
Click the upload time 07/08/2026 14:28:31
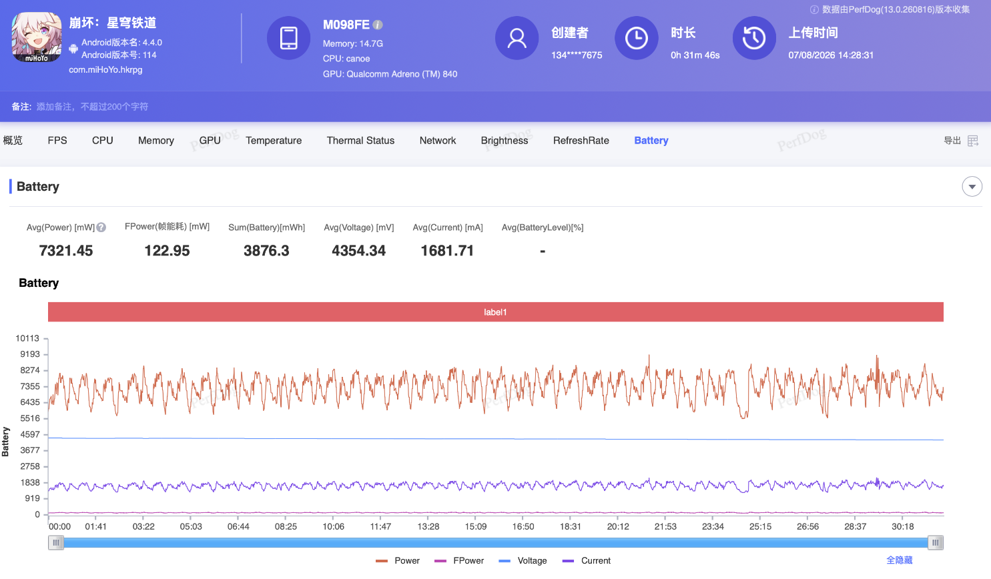tap(831, 55)
